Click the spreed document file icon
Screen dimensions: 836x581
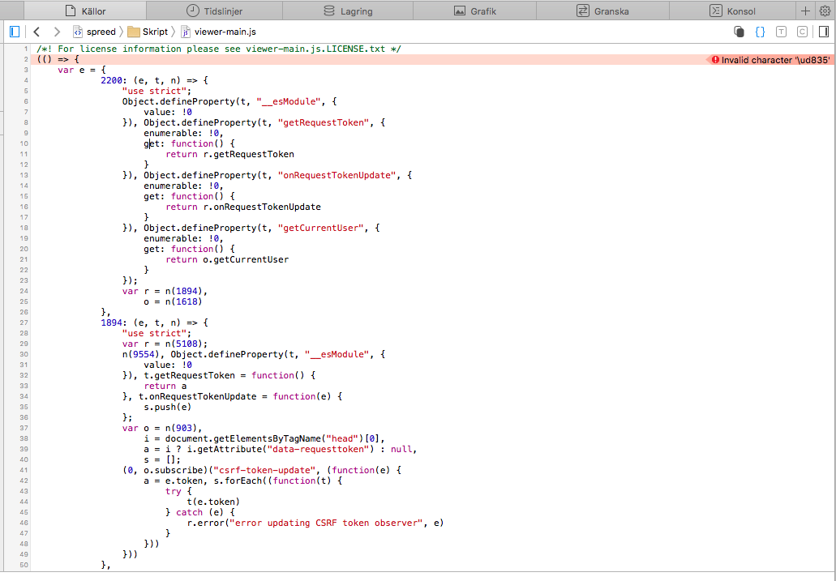click(78, 32)
